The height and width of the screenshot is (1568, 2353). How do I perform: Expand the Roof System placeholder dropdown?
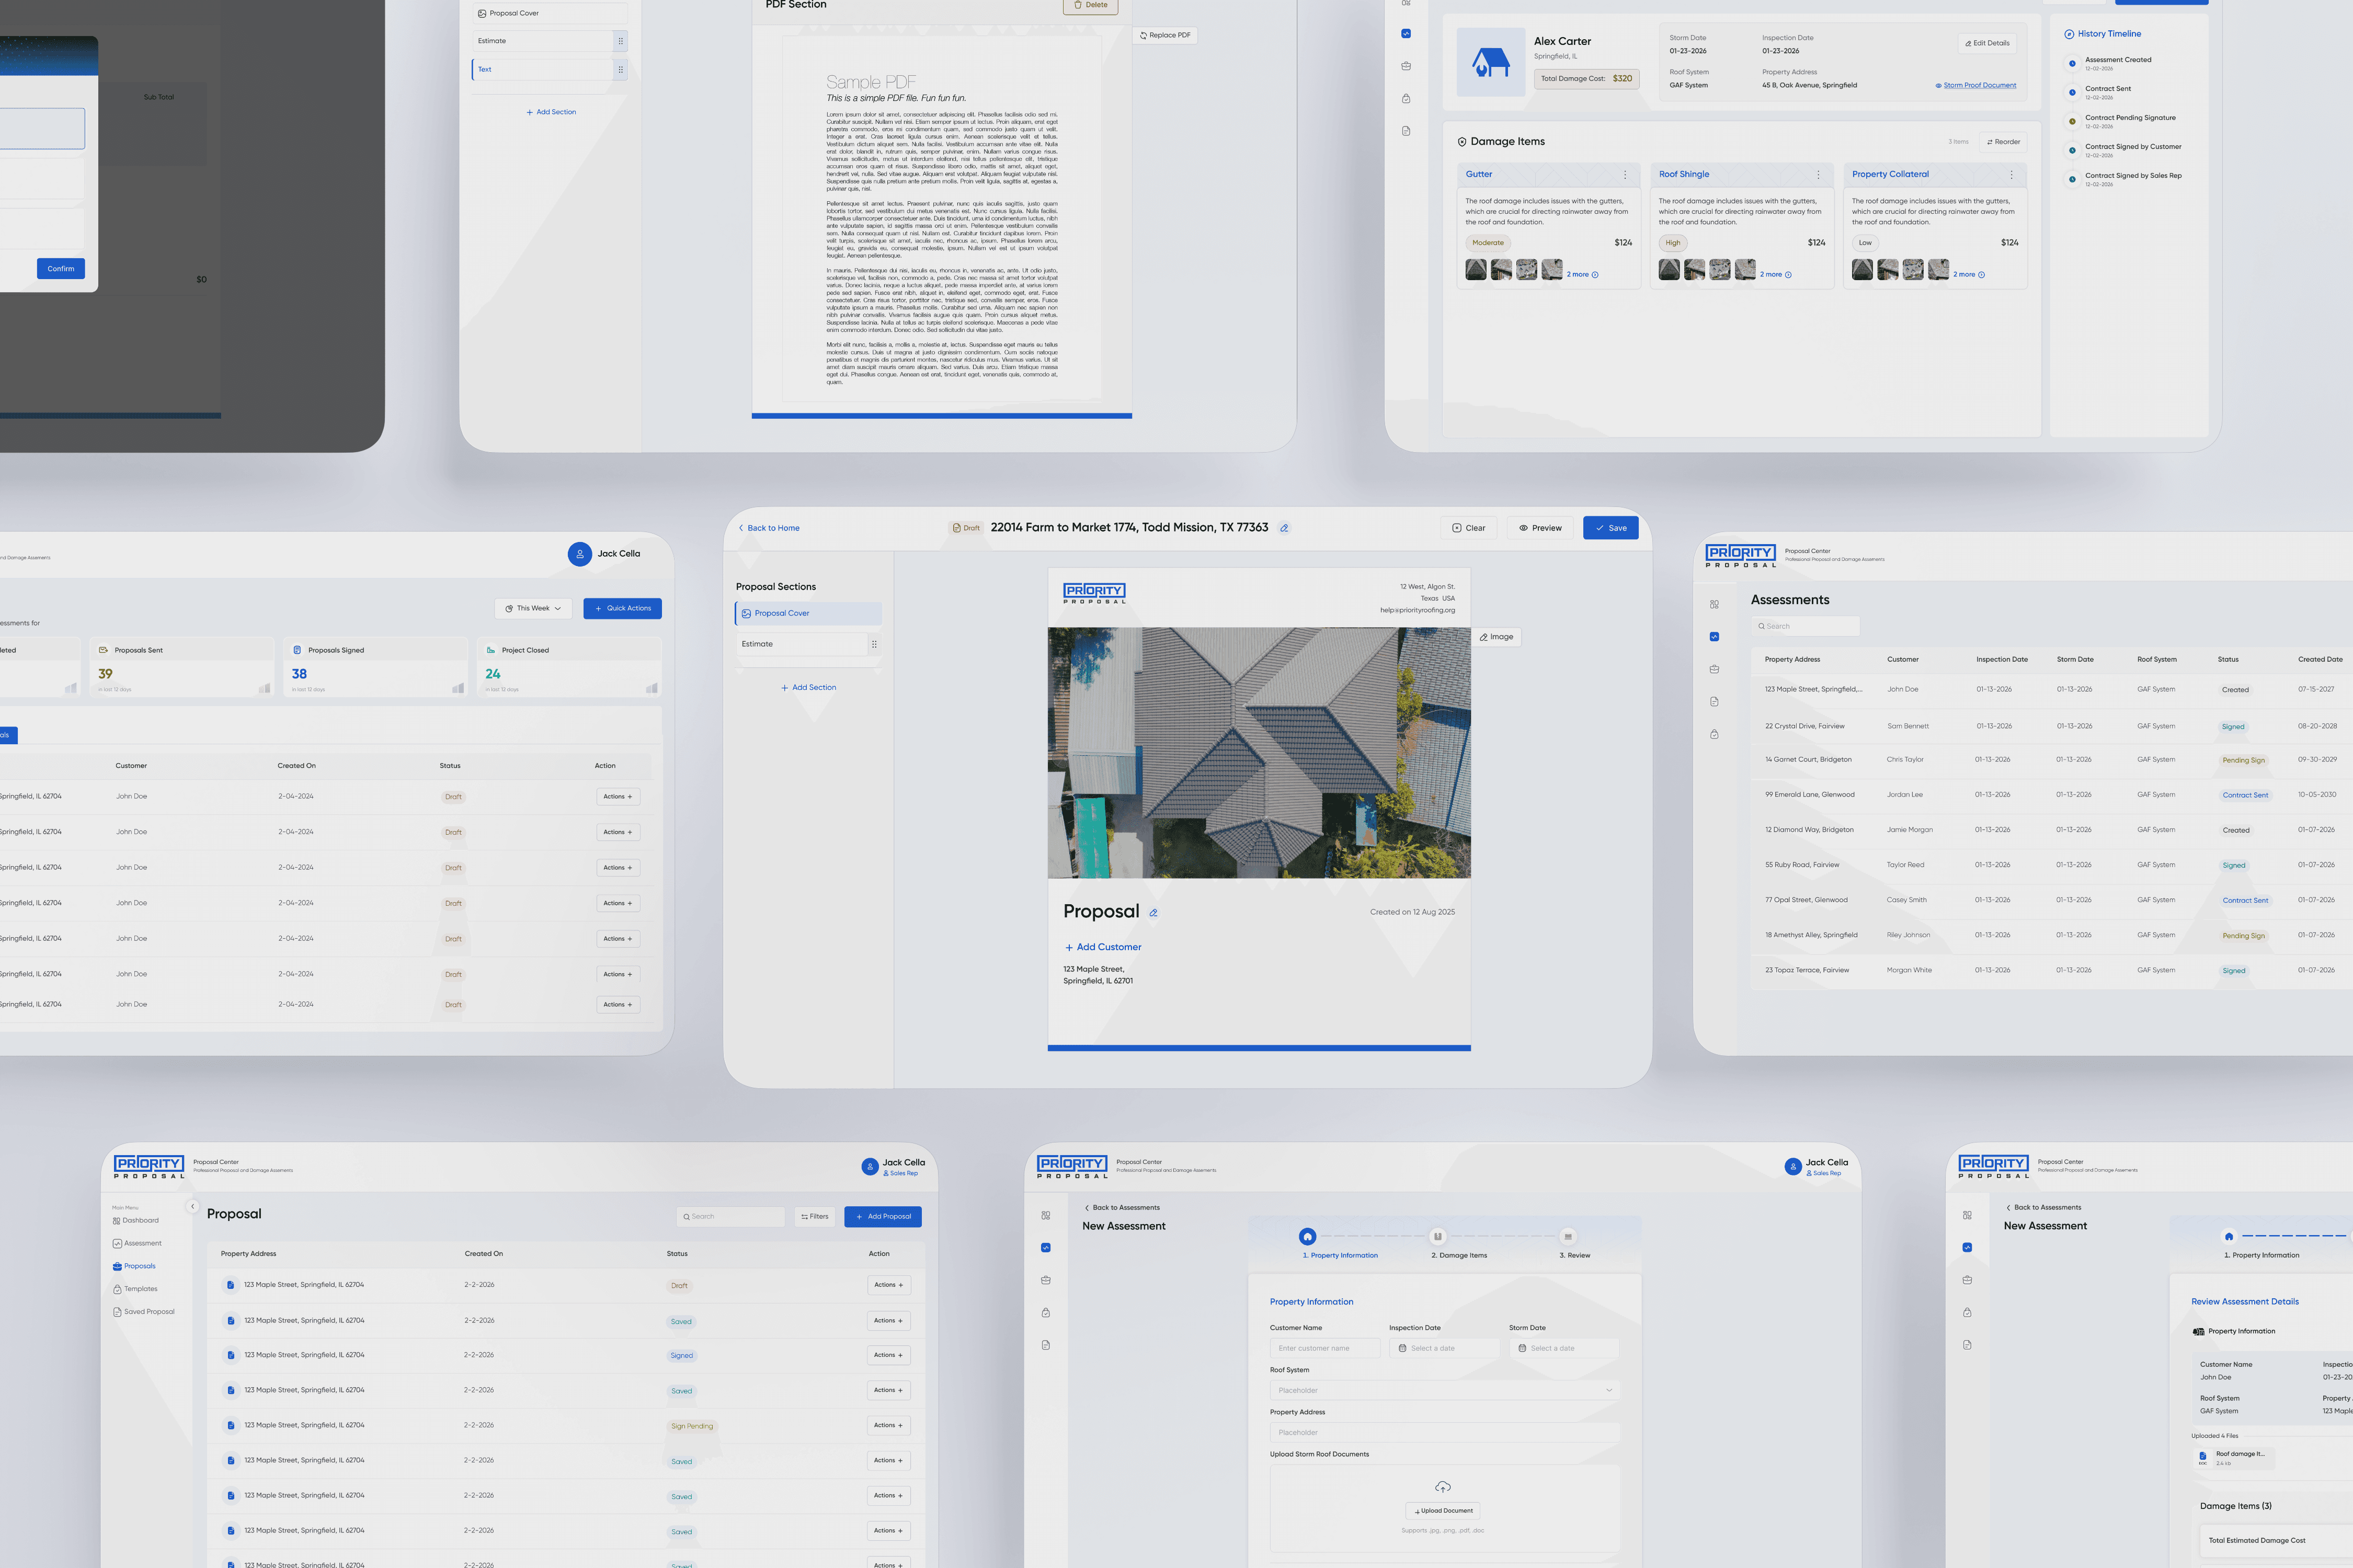coord(1444,1390)
